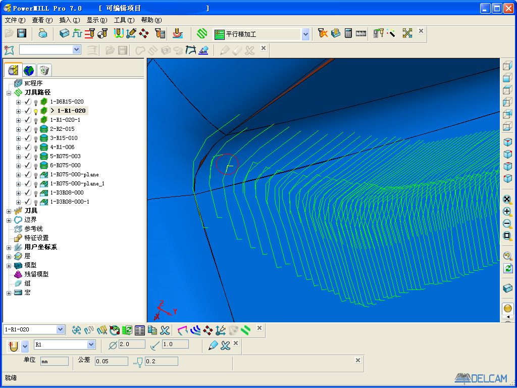Open the active toolpath 1-R1-020 dropdown

(x=60, y=329)
